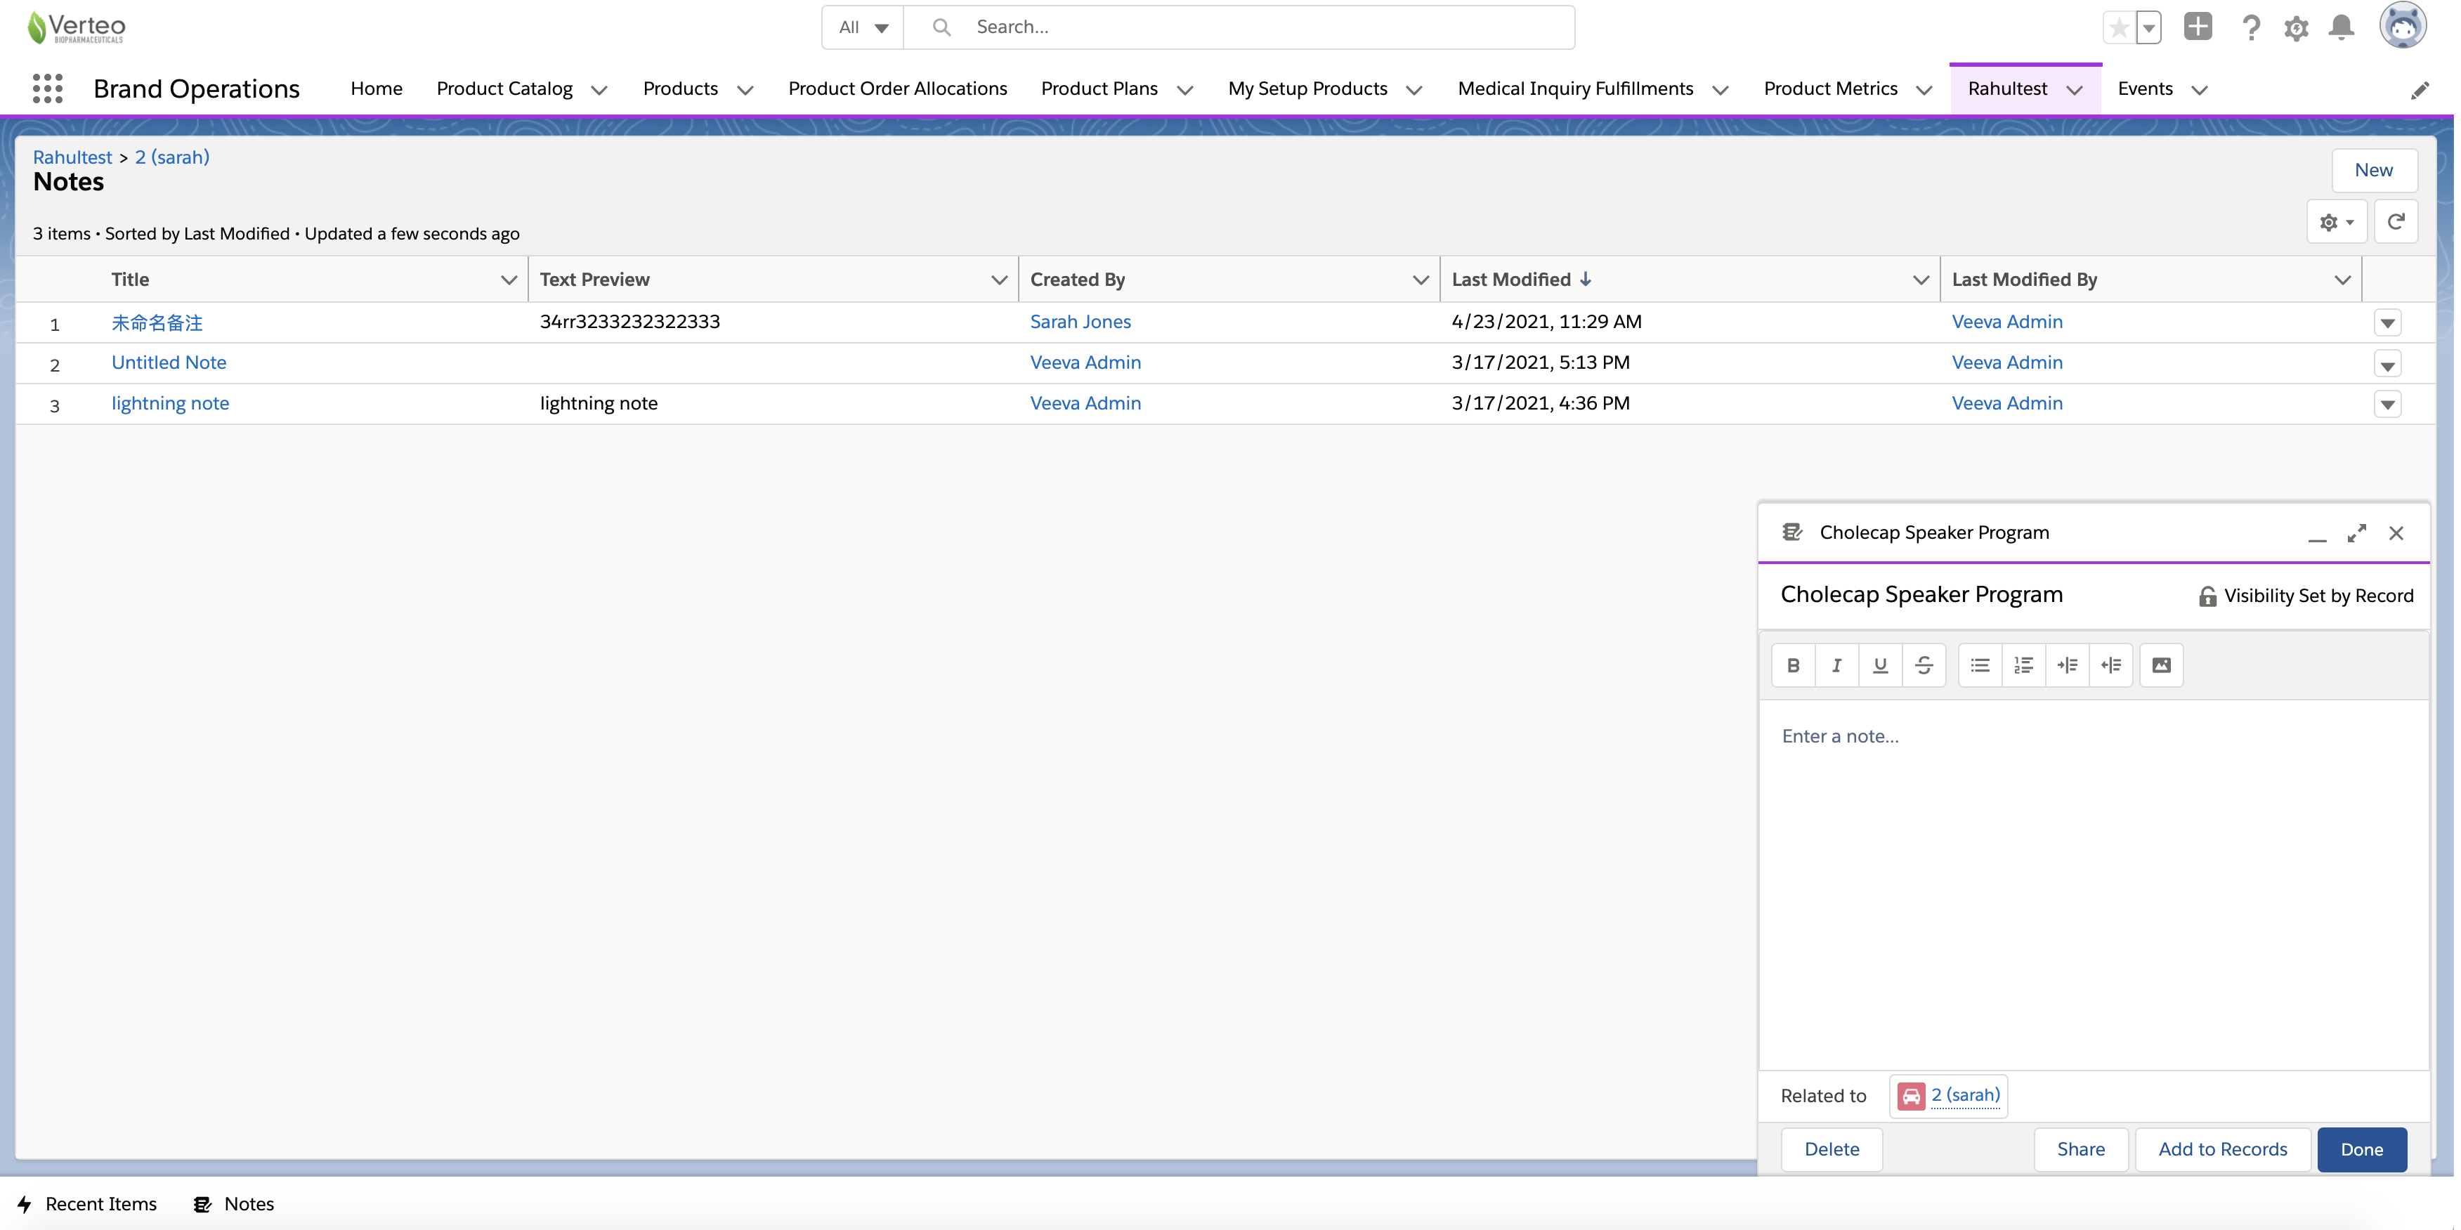Click the Add to Records button
The image size is (2461, 1230).
2222,1149
